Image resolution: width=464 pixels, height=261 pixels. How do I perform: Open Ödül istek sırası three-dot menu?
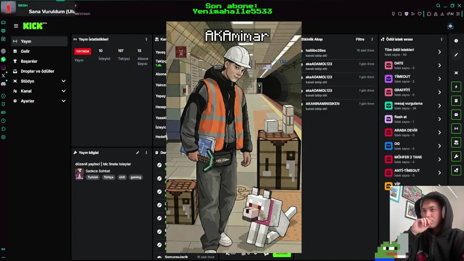pyautogui.click(x=442, y=39)
